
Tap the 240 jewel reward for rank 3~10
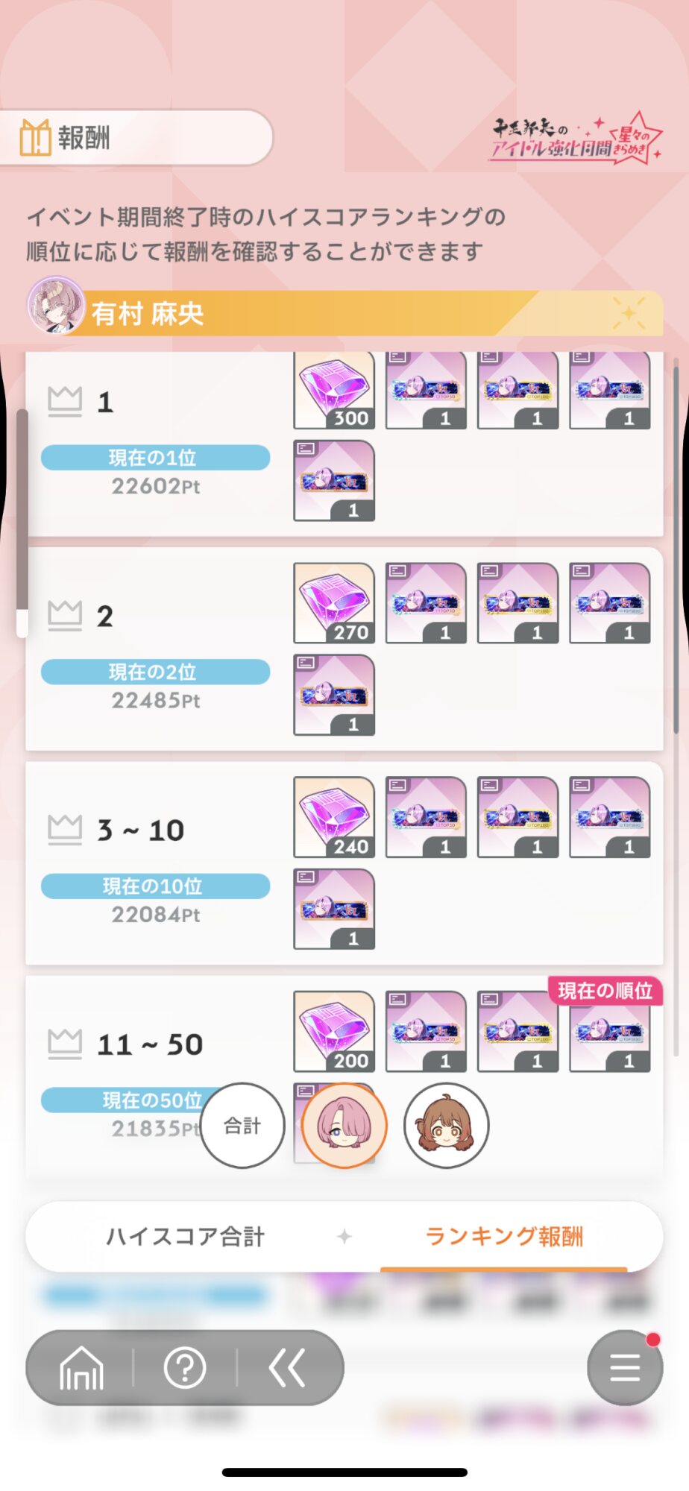pos(334,817)
